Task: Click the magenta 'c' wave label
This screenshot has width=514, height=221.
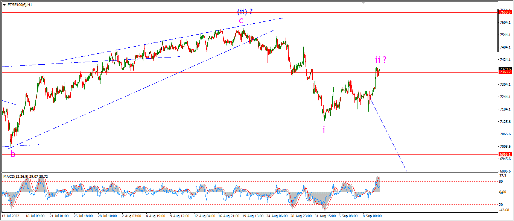Action: point(241,20)
